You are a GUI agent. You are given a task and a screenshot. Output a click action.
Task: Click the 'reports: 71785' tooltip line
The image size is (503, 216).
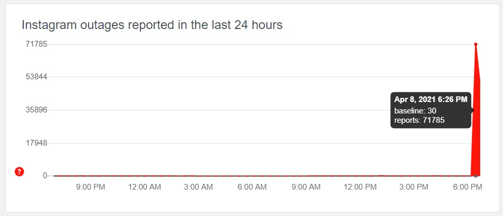pos(419,121)
